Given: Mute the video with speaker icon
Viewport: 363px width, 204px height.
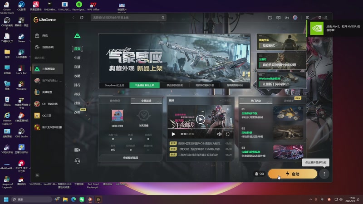Looking at the screenshot, I should tap(219, 134).
